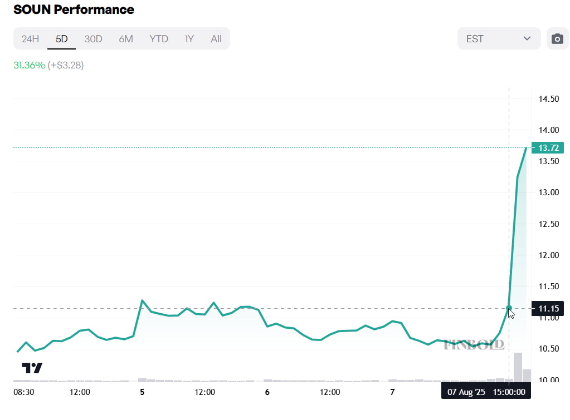
Task: Open the EST timezone dropdown
Action: tap(499, 38)
